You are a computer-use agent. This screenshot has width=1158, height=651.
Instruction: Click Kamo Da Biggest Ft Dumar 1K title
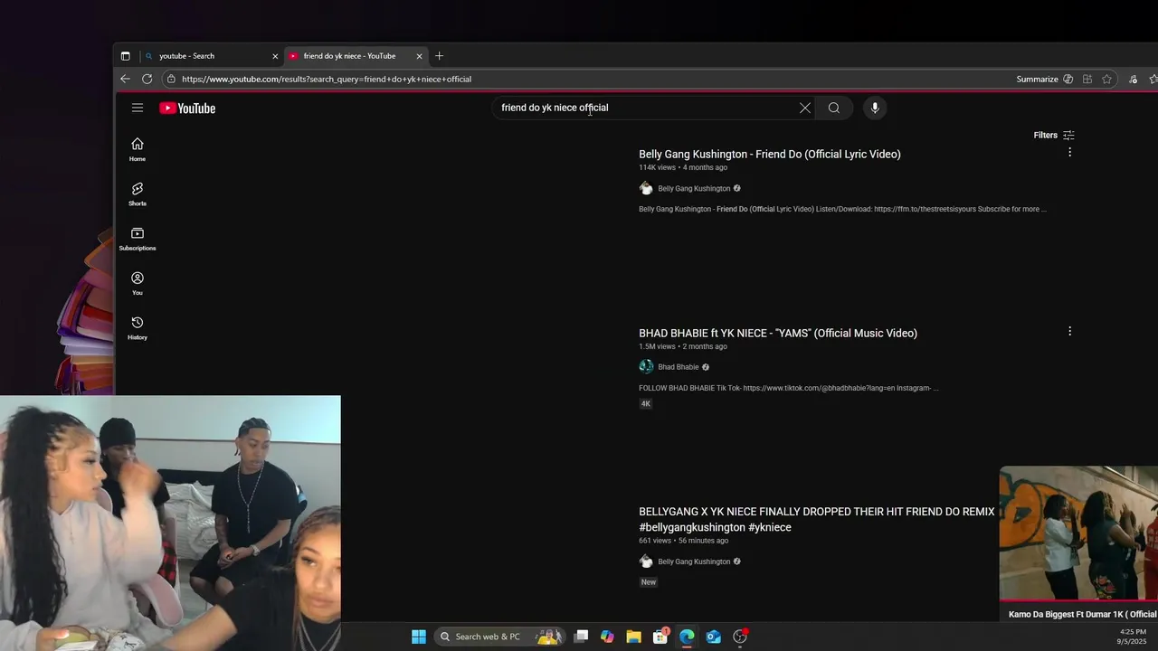[x=1083, y=615]
